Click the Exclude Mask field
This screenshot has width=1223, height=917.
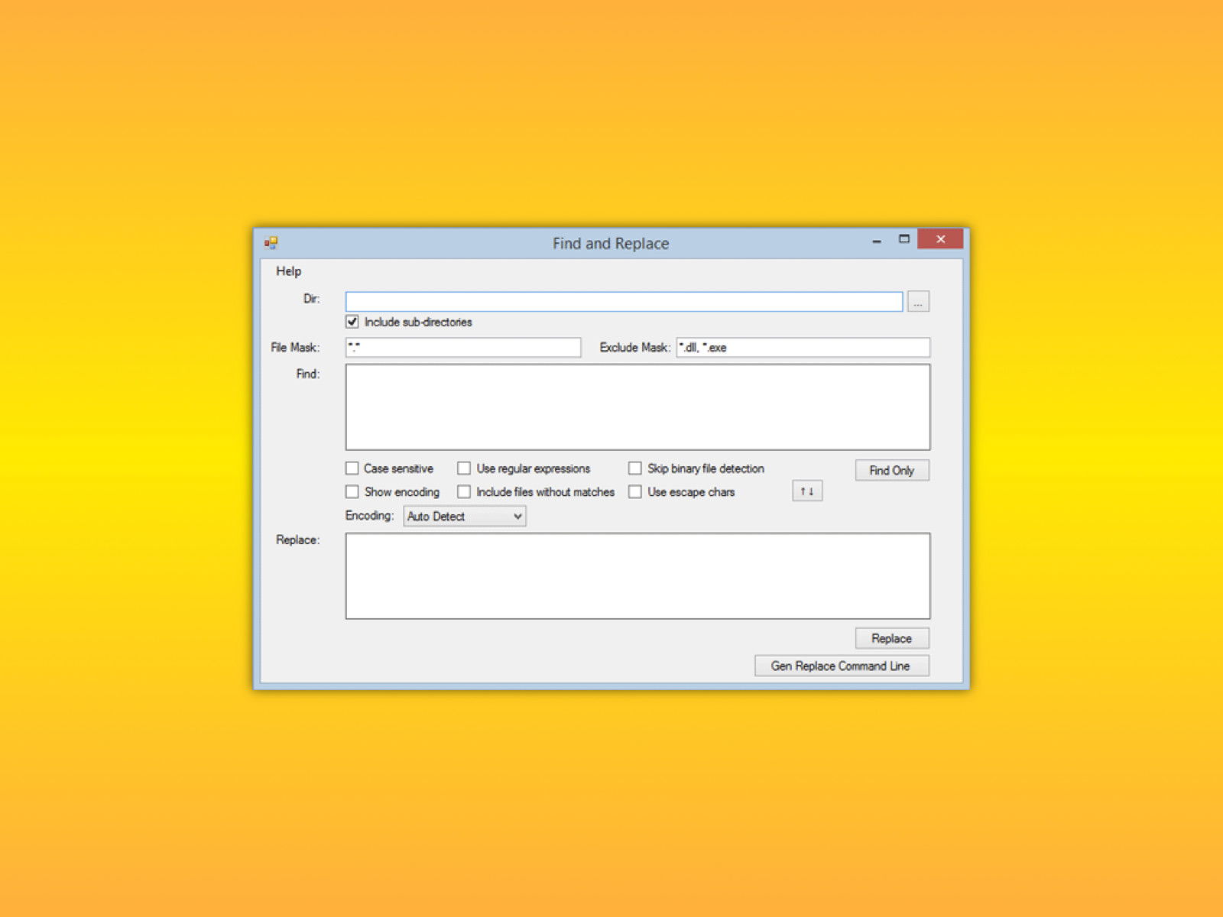(803, 347)
